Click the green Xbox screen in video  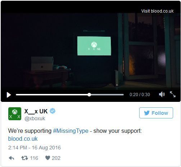[94, 46]
